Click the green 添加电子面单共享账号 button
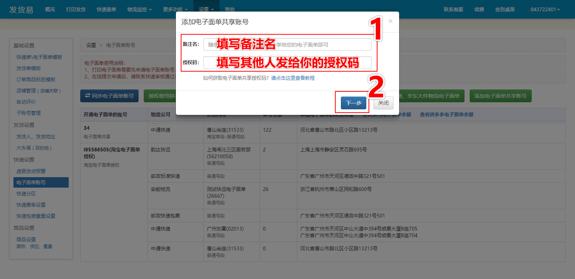 tap(500, 96)
